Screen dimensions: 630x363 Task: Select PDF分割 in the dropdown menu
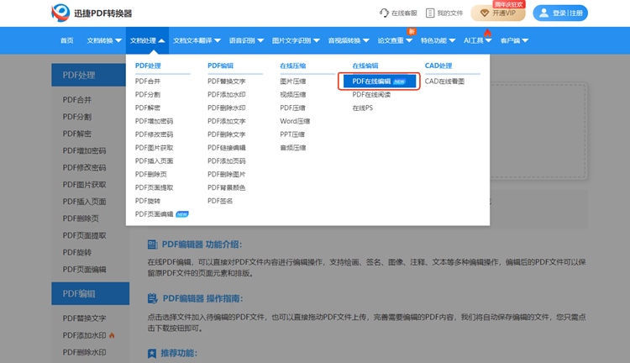(x=148, y=94)
